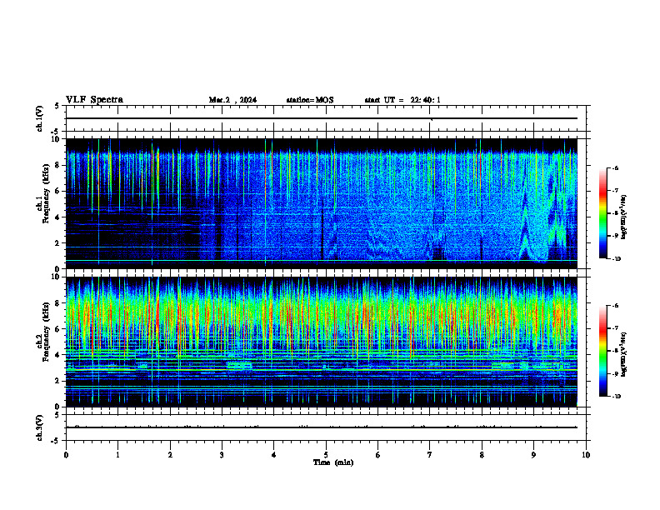This screenshot has height=510, width=660.
Task: Click the ch.1 color bar log(PSD) label
Action: point(624,217)
